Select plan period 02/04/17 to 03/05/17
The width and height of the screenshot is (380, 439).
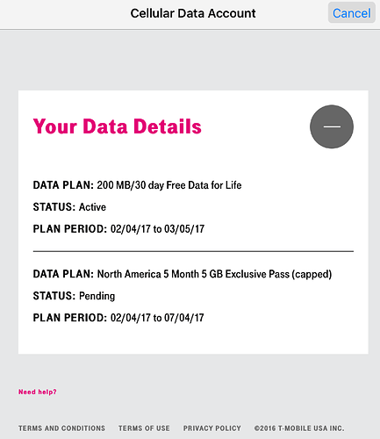point(157,229)
